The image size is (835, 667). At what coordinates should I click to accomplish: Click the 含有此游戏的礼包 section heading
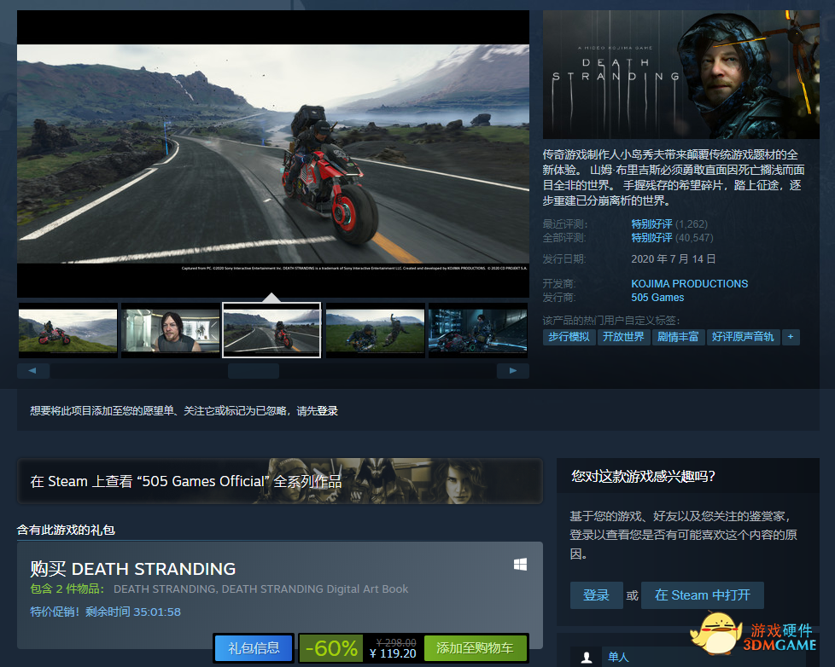click(x=66, y=530)
